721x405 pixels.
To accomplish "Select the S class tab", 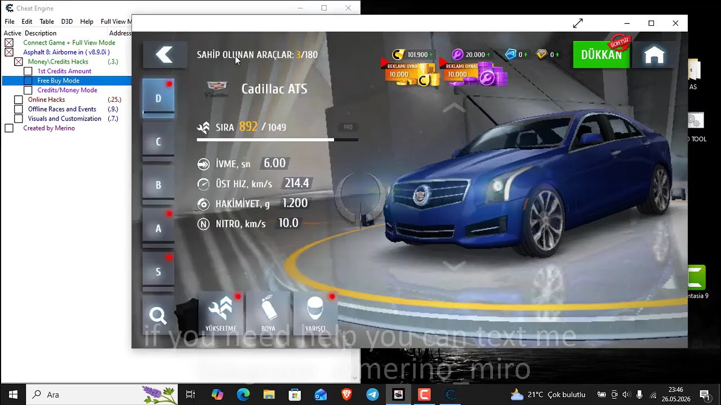I will click(158, 271).
